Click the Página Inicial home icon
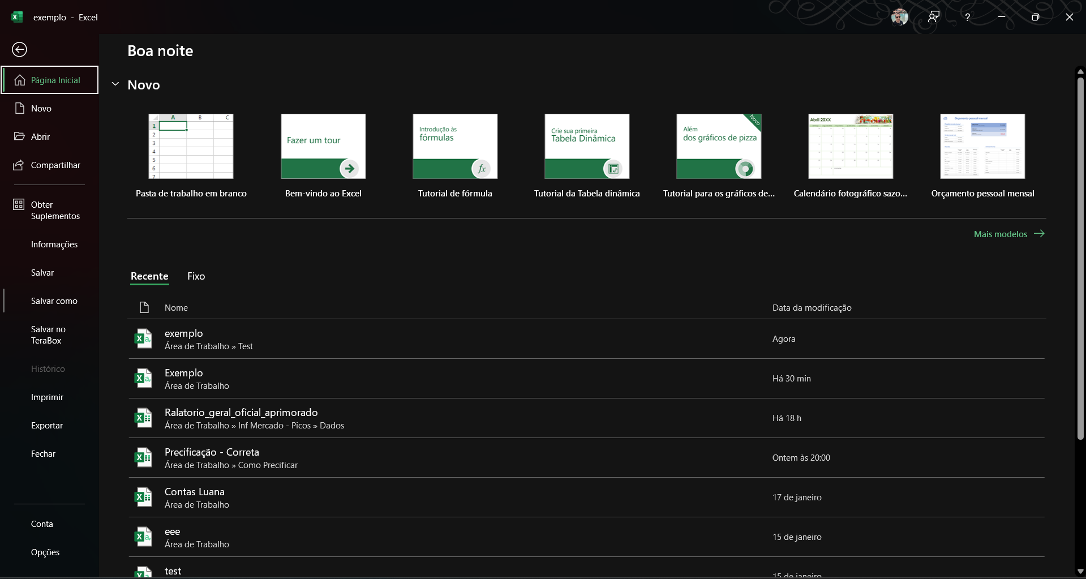1086x579 pixels. point(20,80)
